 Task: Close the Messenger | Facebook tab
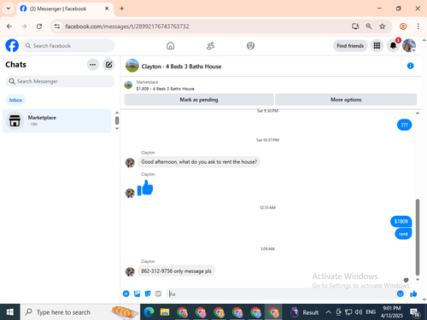[x=107, y=9]
